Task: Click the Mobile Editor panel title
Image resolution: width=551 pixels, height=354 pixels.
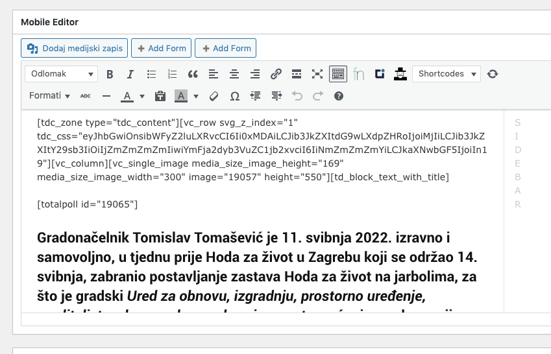Action: 49,22
